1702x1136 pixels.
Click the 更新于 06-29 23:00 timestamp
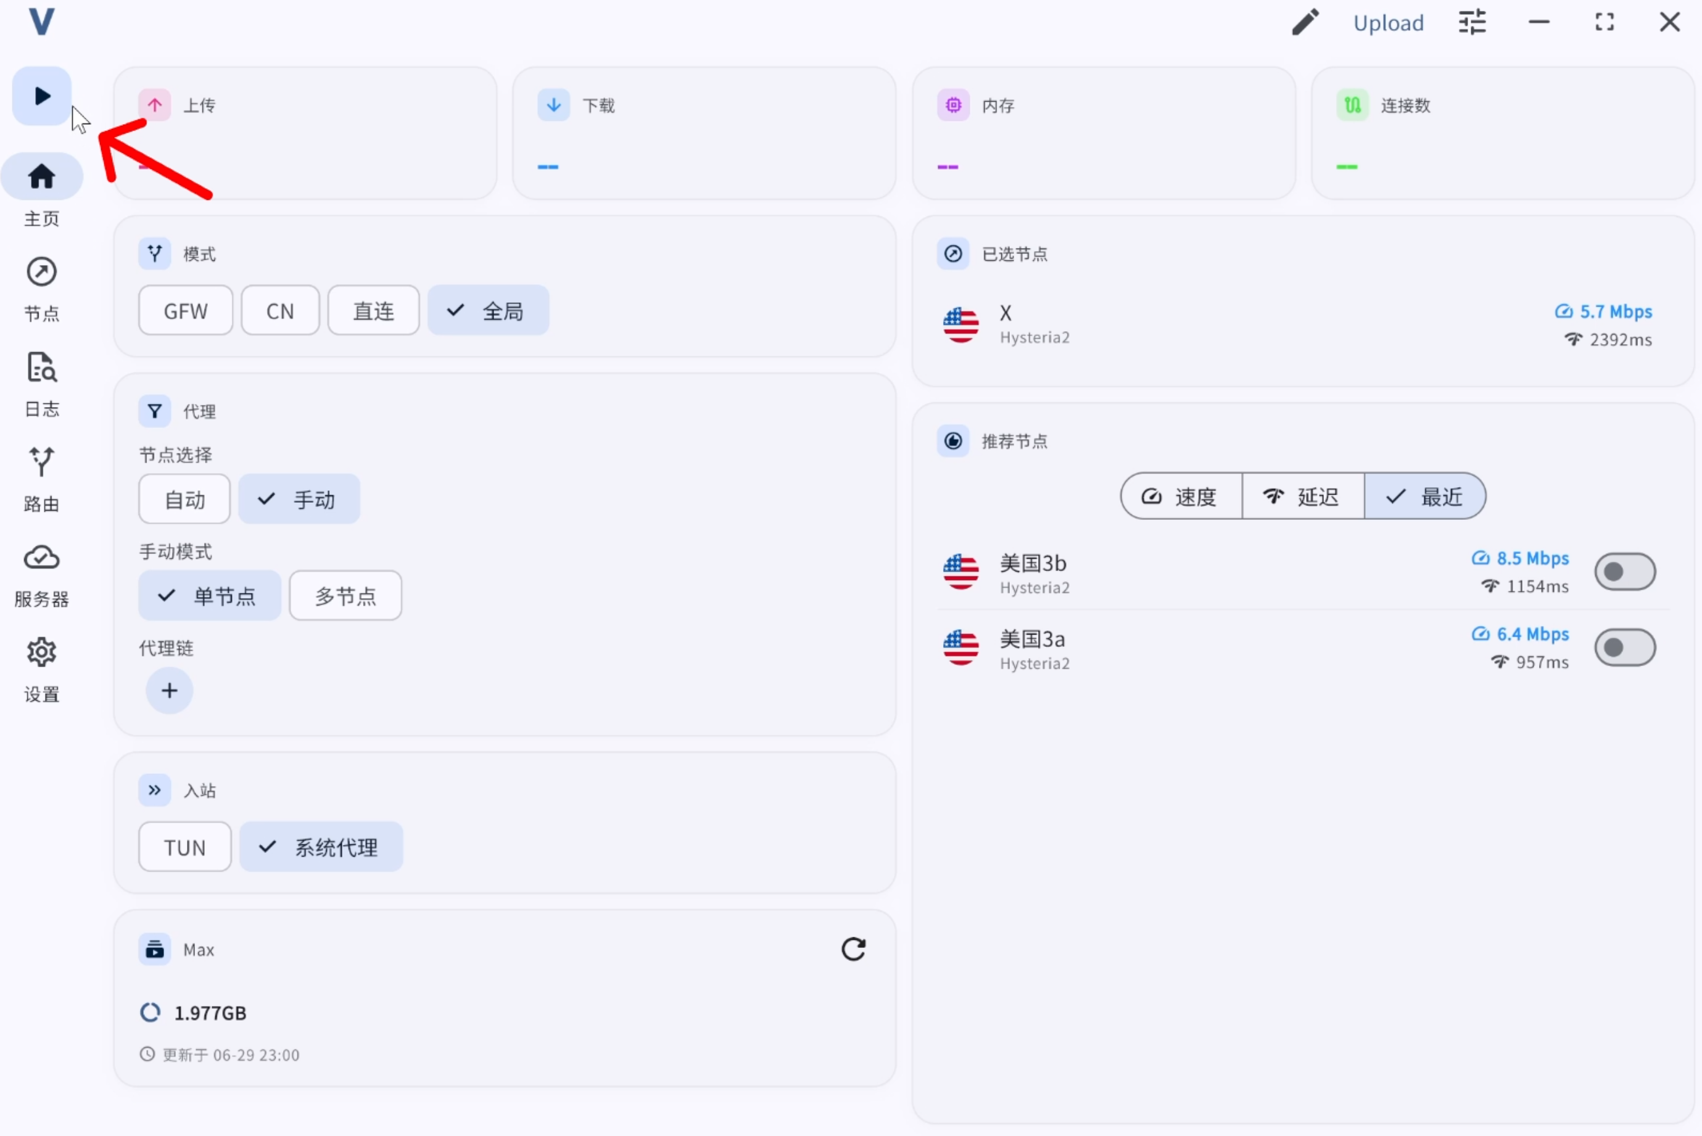(x=231, y=1054)
